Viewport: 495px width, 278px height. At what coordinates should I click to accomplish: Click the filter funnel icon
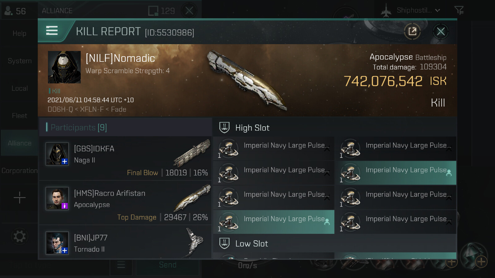click(459, 11)
